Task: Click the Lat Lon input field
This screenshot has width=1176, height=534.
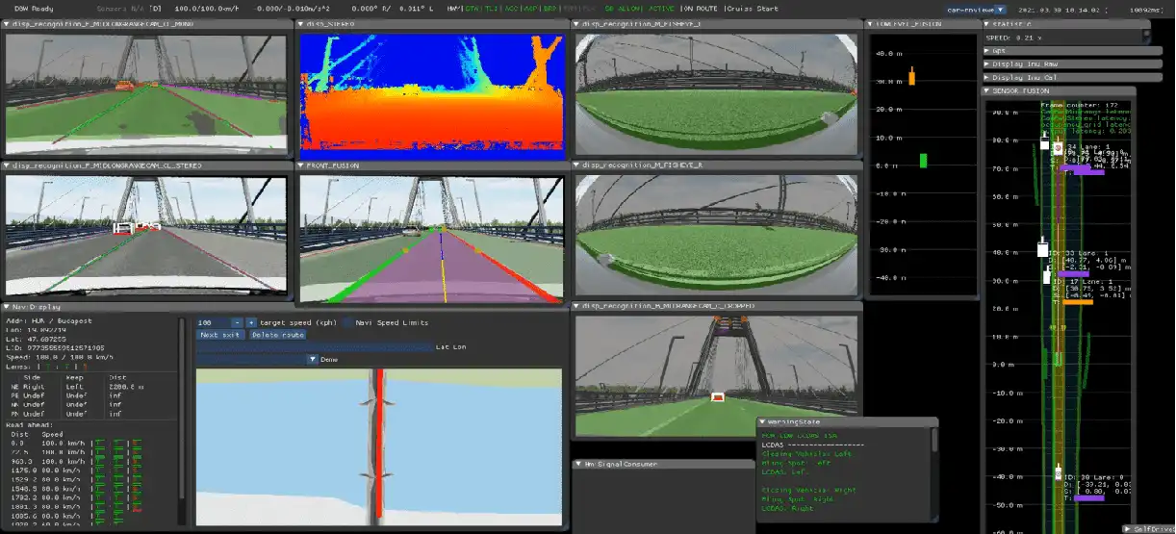Action: (x=315, y=347)
